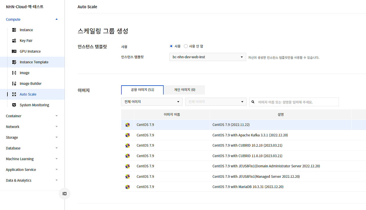The image size is (366, 210).
Task: Switch to the 개인 이미지 (0) tab
Action: 184,90
